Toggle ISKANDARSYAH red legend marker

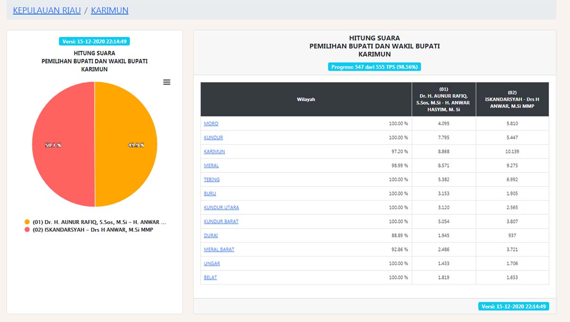27,230
